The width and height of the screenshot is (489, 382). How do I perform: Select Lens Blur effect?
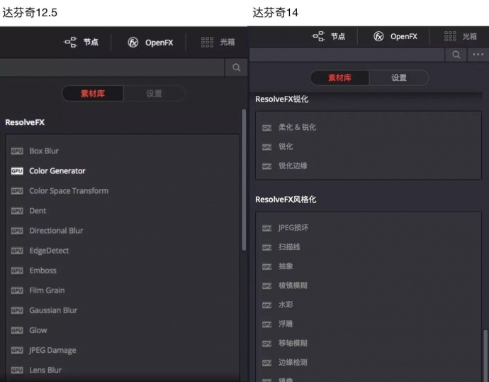tap(45, 370)
